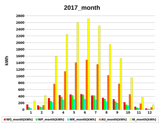This screenshot has height=126, width=159.
Task: Click the red WG_month legend swatch
Action: click(x=5, y=120)
